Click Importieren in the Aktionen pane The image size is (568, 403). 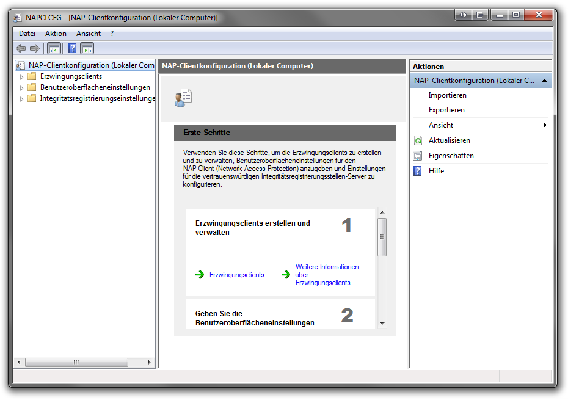tap(447, 95)
